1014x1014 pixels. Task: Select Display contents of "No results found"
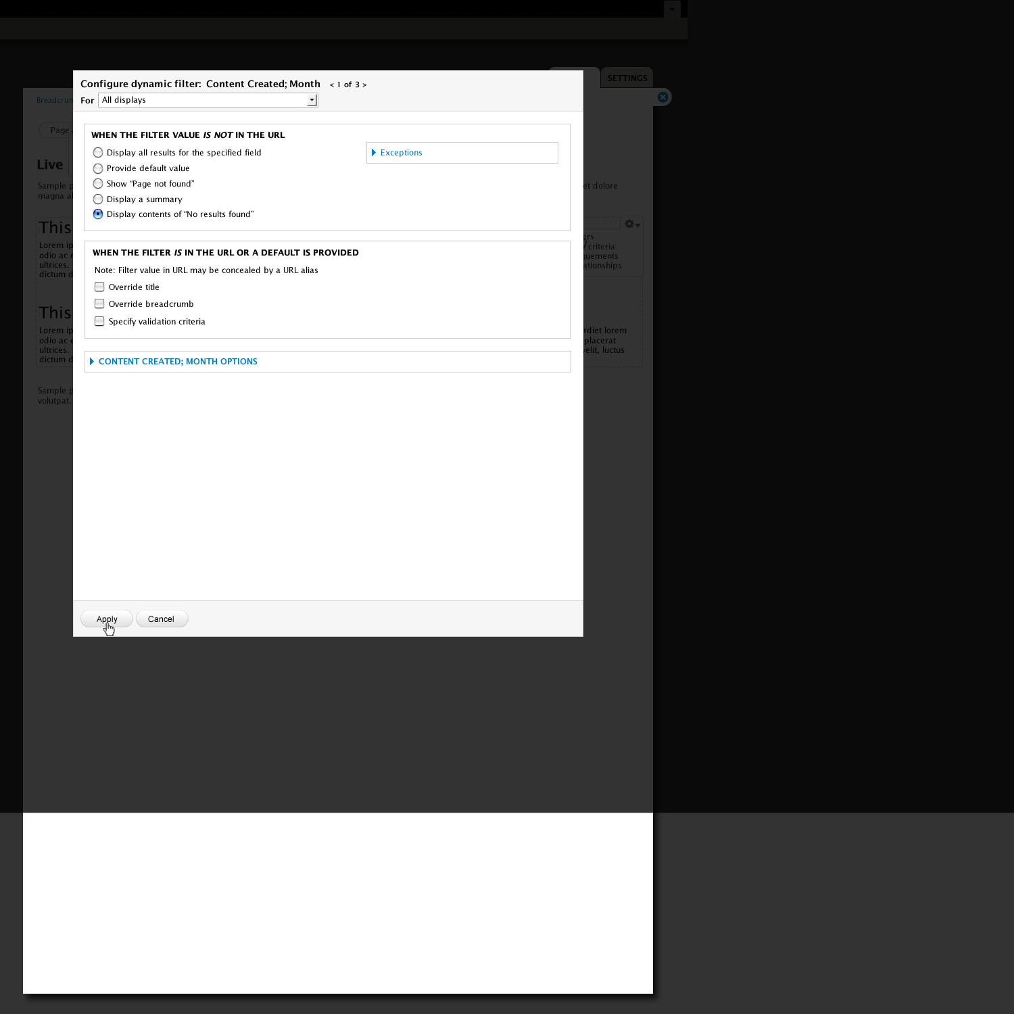[98, 214]
